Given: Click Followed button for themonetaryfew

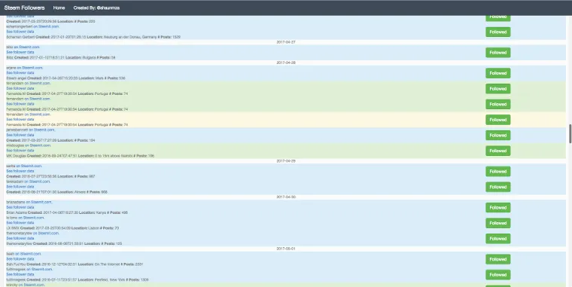Looking at the screenshot, I should click(498, 239).
